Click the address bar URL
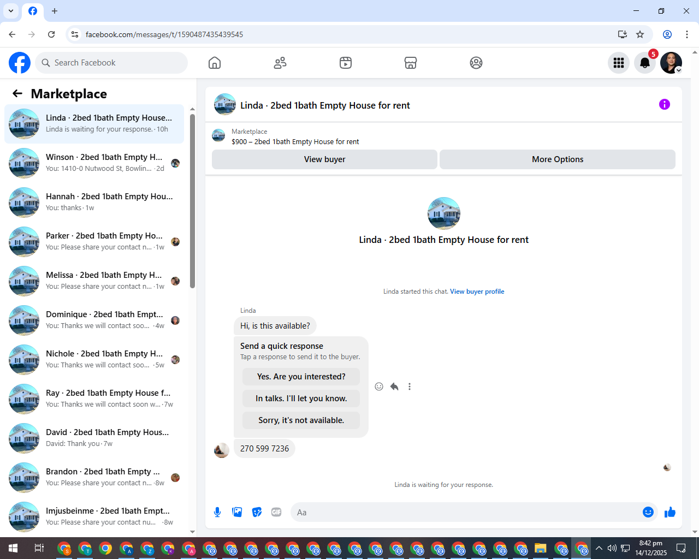 (164, 34)
